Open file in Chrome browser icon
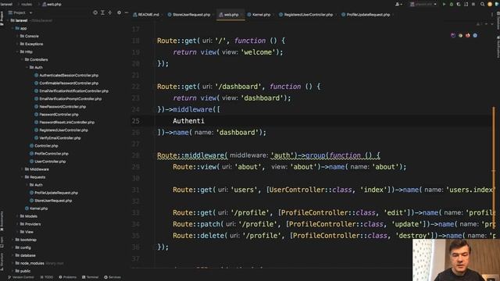This screenshot has width=500, height=281. (460, 35)
